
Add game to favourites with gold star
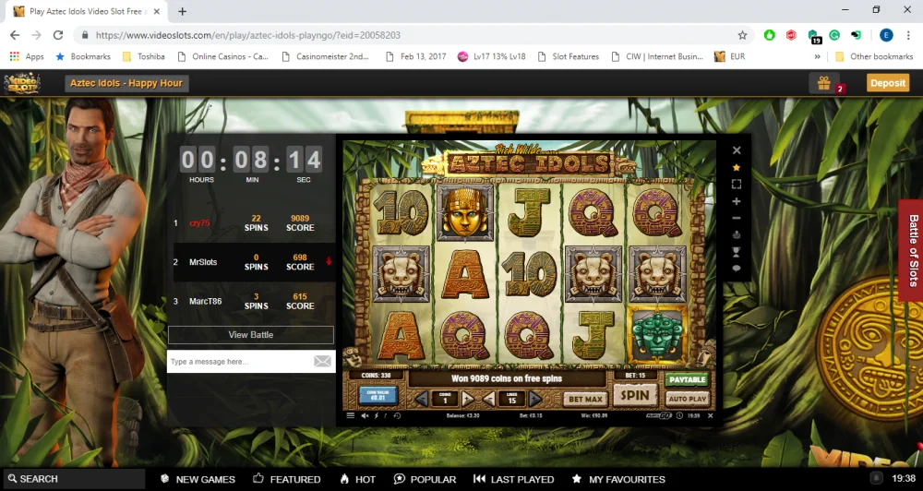(x=736, y=168)
